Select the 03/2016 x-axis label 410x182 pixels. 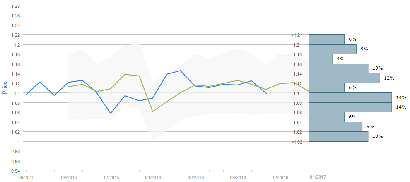tap(153, 177)
